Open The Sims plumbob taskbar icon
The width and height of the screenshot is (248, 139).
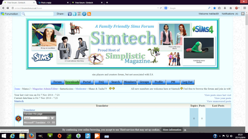pos(78,136)
